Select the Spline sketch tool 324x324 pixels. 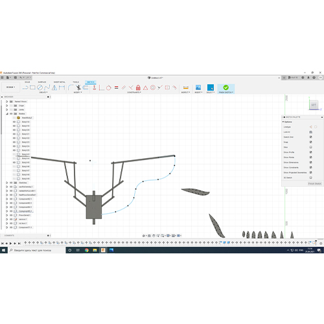pyautogui.click(x=47, y=87)
